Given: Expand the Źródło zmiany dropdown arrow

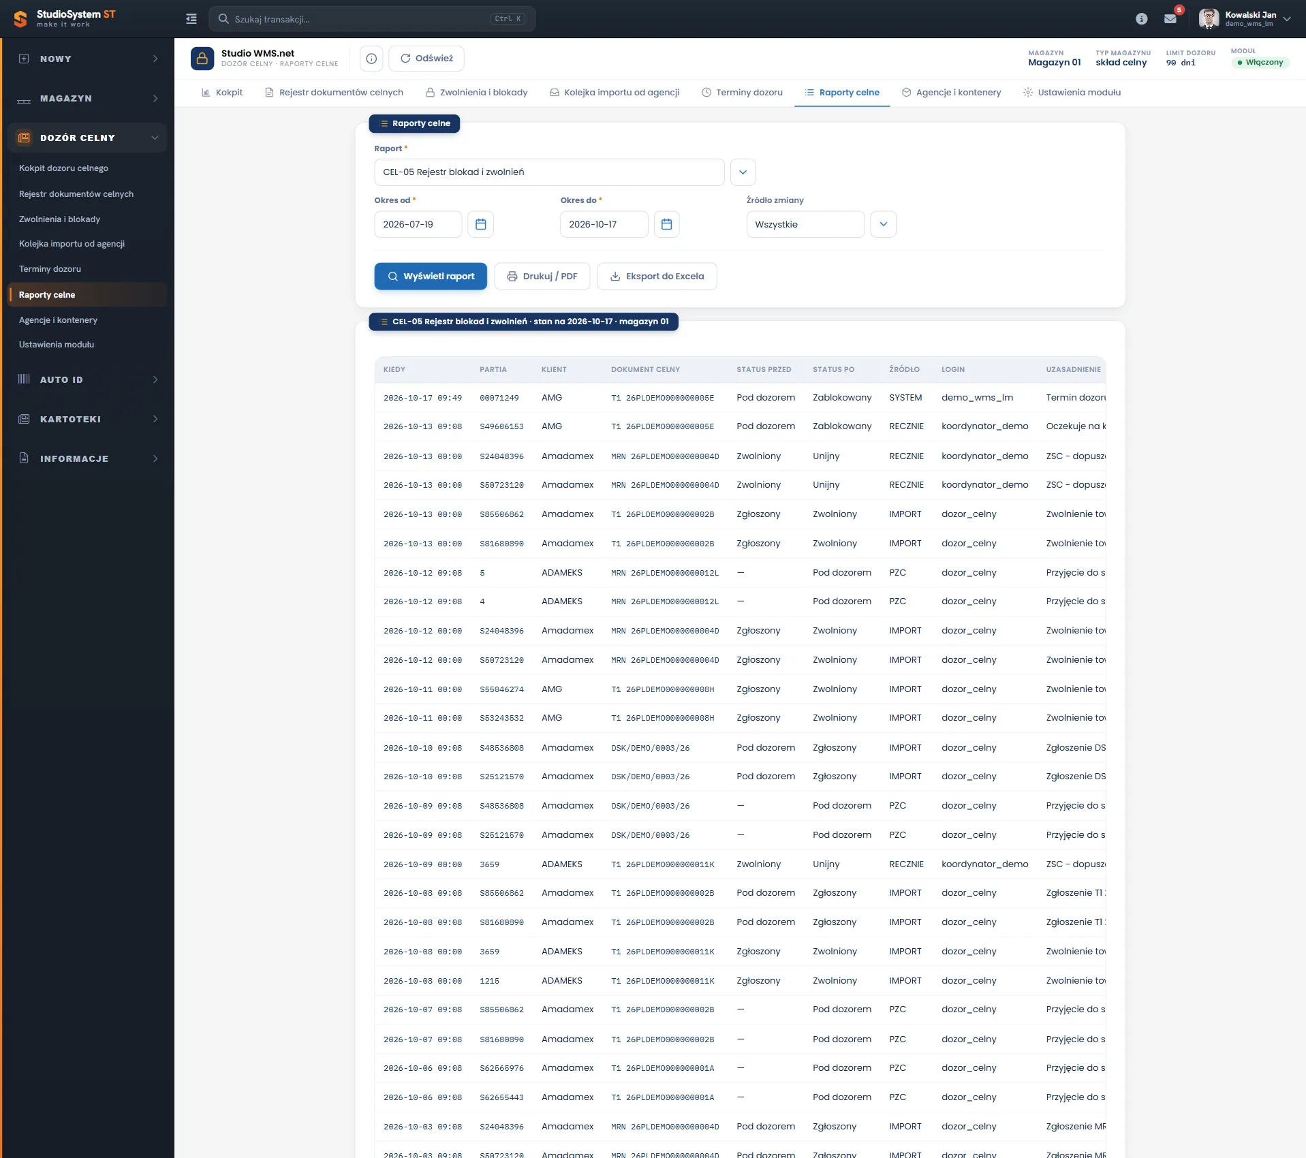Looking at the screenshot, I should [884, 224].
